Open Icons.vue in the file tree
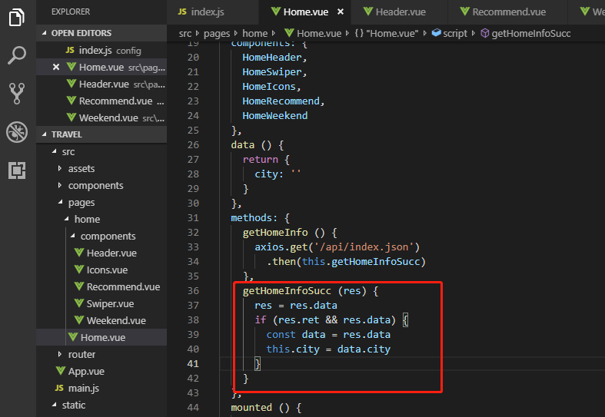 pos(101,270)
